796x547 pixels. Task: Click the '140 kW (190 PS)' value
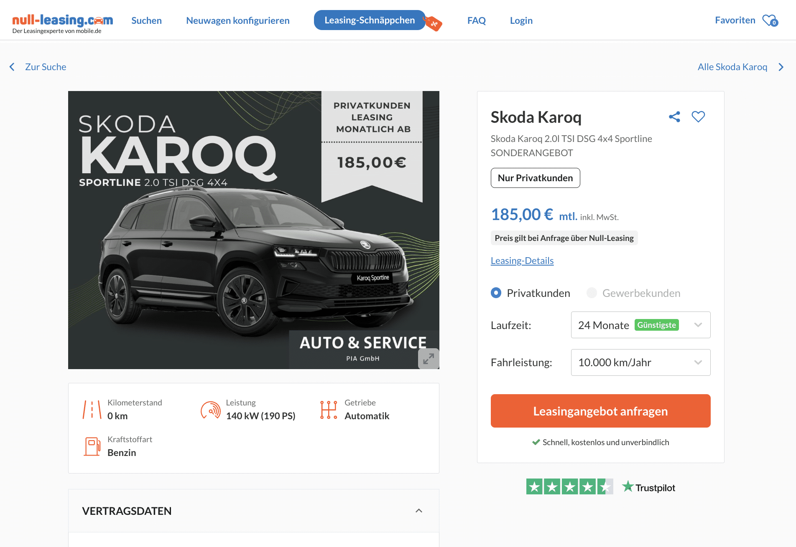coord(260,416)
